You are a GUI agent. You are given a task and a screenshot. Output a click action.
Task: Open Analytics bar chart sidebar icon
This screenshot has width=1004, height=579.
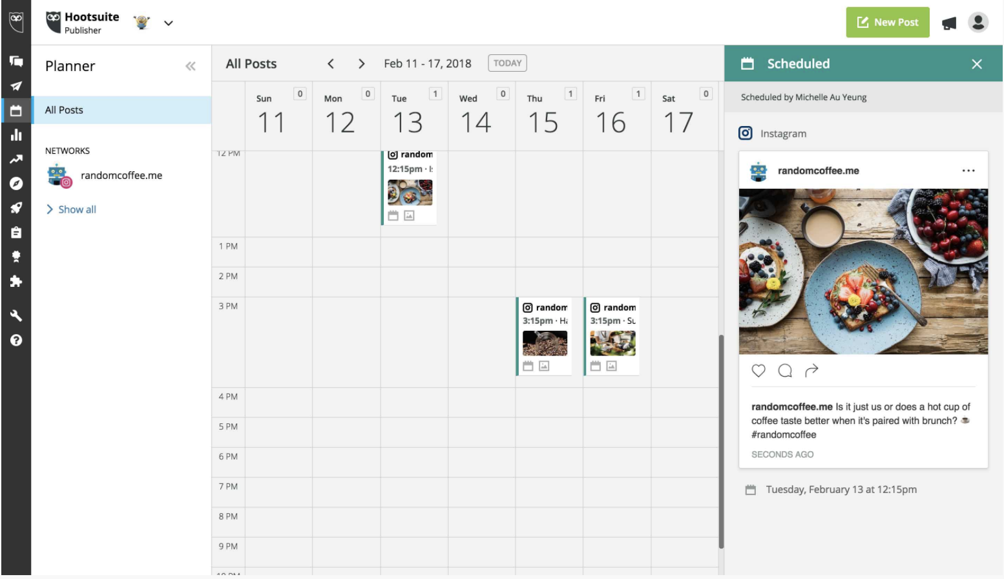point(16,135)
